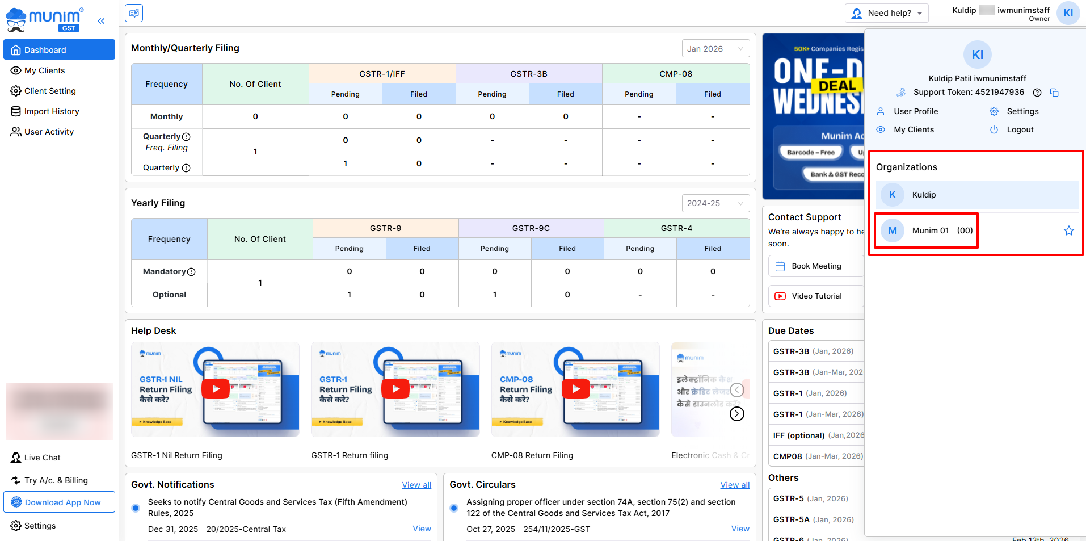Screen dimensions: 1086x541
Task: Click next arrow in the Help Desk carousel
Action: (736, 414)
